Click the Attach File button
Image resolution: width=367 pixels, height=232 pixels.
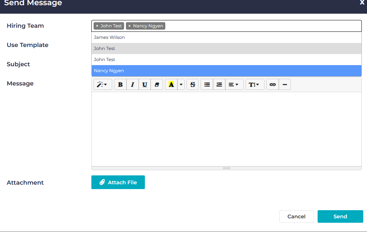118,182
